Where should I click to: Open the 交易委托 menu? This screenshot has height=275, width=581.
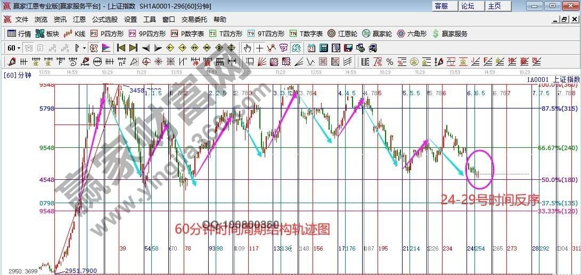point(194,20)
